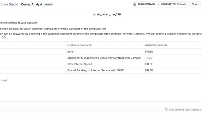Click the prompt link below the table
Viewport: 202px width, 113px height.
(x=3, y=80)
